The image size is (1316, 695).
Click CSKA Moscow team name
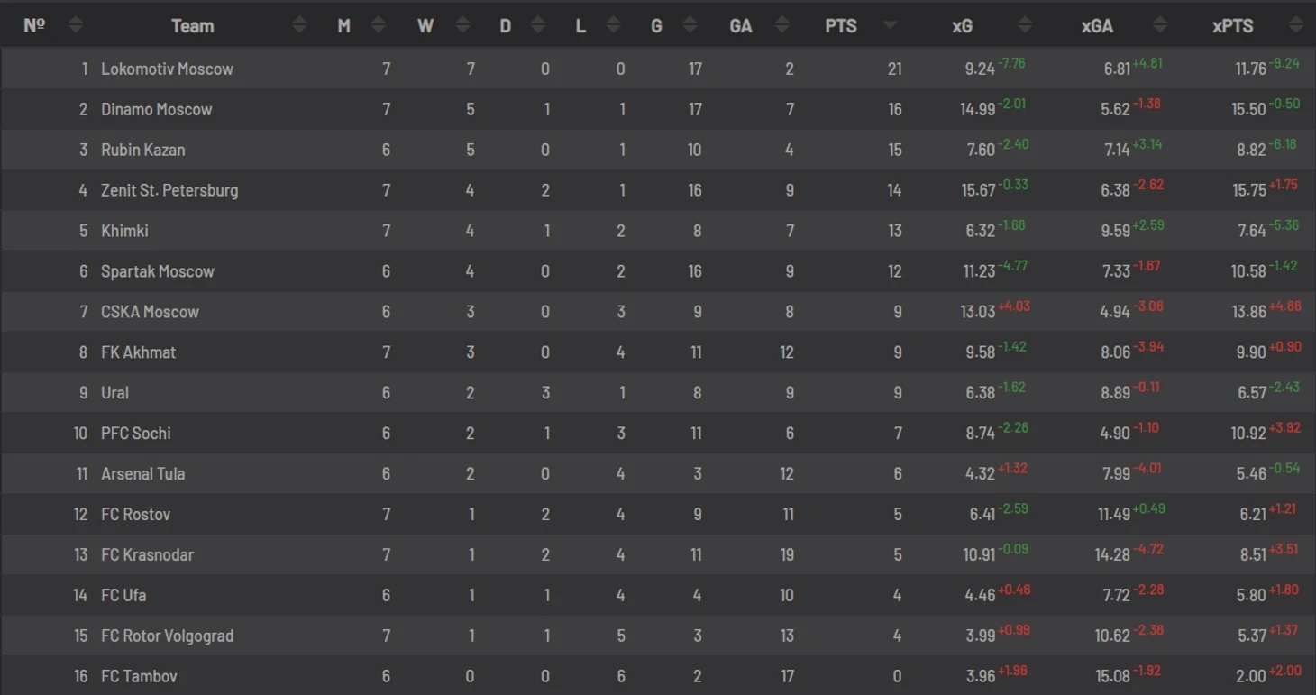150,312
